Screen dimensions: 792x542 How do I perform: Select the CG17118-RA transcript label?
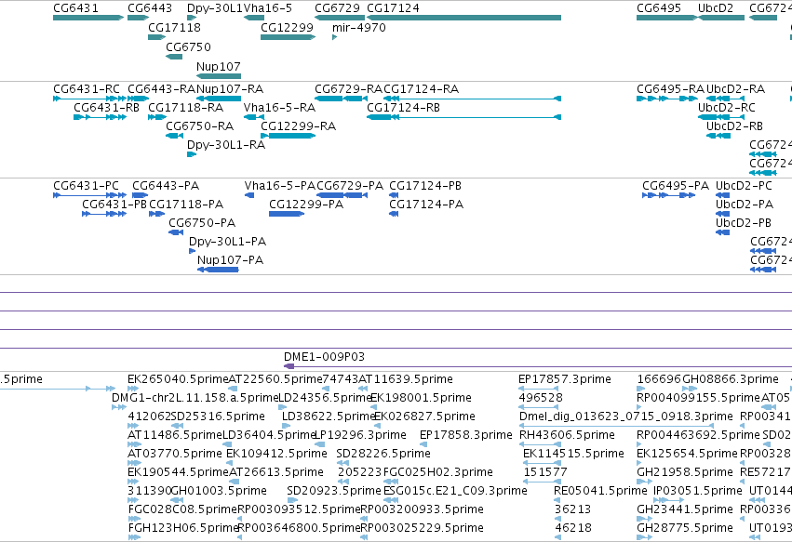(185, 108)
